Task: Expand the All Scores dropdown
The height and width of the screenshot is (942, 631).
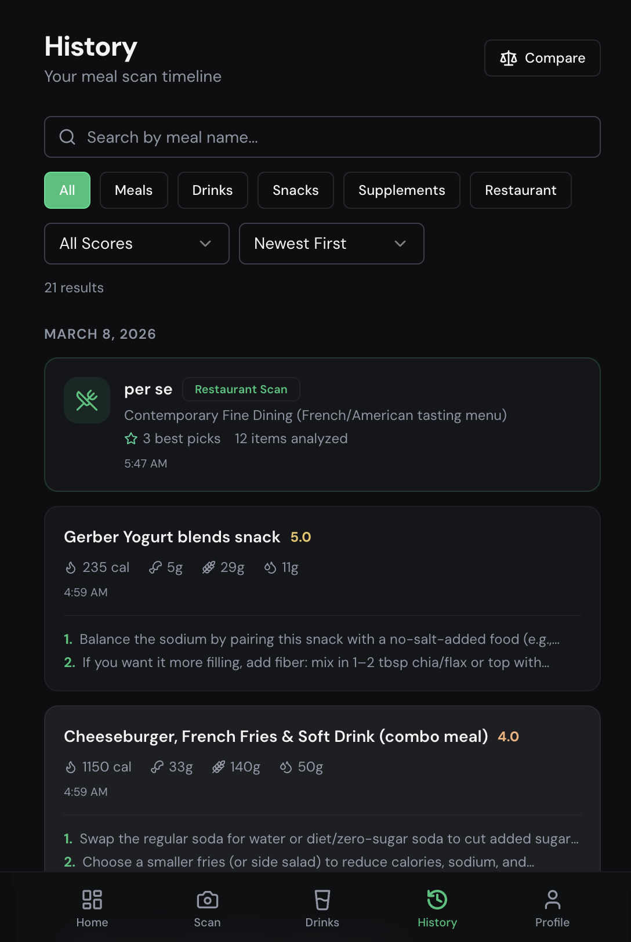Action: 137,244
